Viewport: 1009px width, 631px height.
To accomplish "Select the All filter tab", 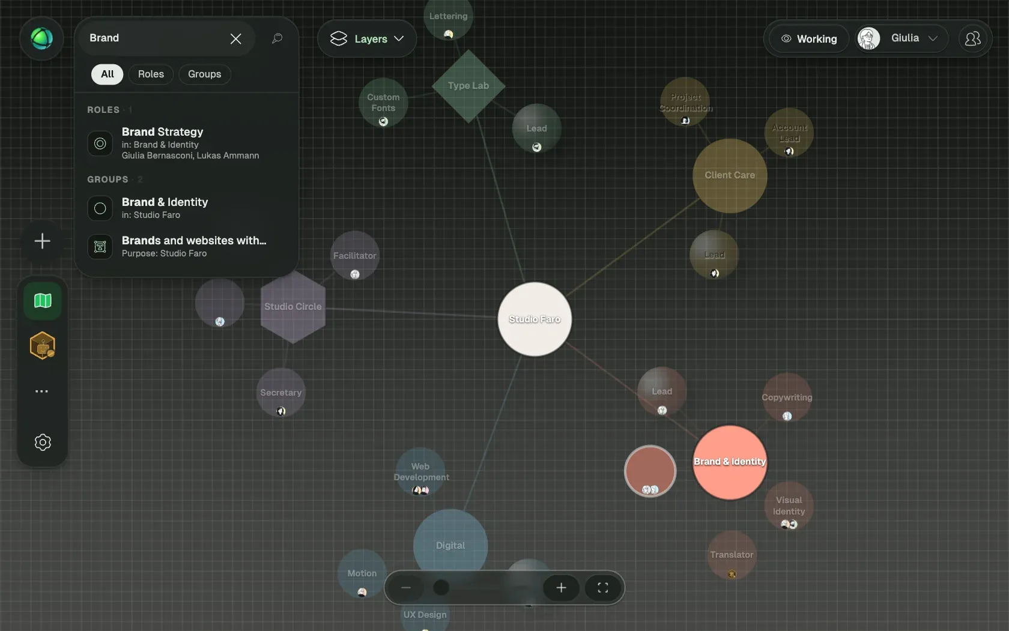I will [108, 74].
